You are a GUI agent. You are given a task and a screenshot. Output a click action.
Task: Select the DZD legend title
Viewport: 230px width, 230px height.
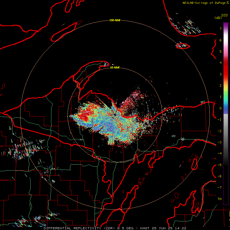click(225, 15)
